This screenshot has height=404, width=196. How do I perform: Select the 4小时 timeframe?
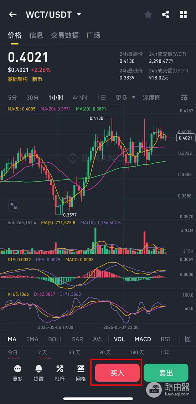click(x=80, y=98)
